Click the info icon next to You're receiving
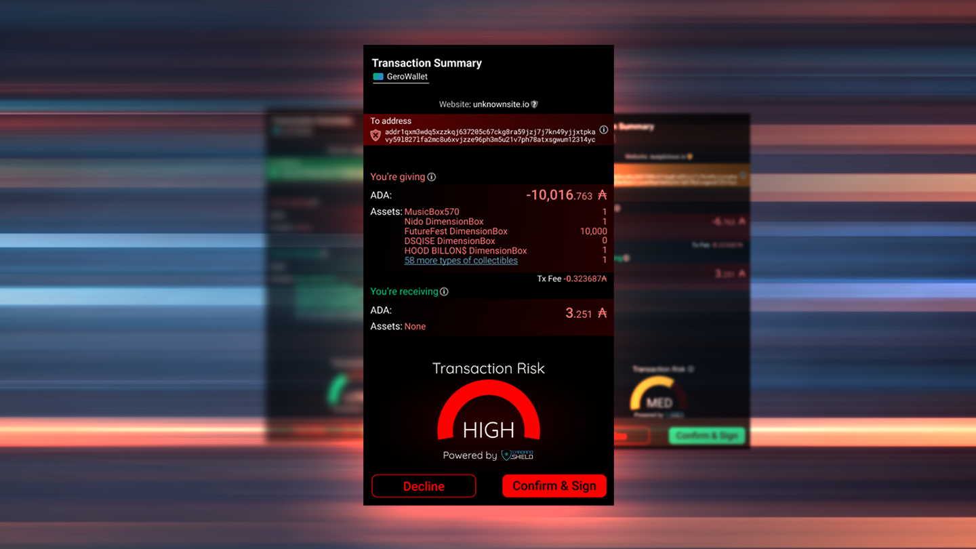Viewport: 976px width, 549px height. (445, 291)
